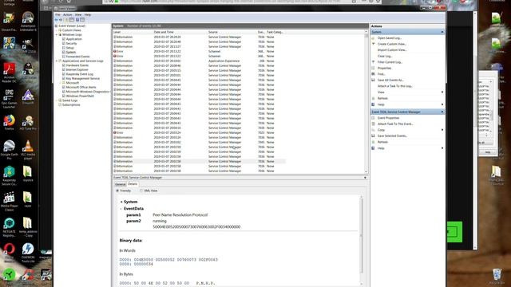Click the blue Help toolbar icon

(77, 20)
